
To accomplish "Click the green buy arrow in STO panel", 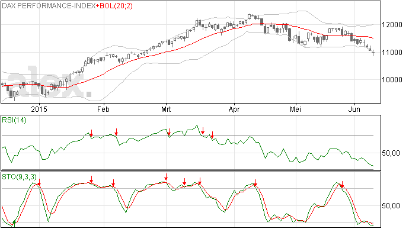I will click(14, 223).
